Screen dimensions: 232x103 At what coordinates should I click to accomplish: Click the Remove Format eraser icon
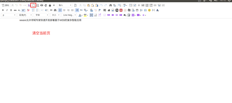point(28,10)
